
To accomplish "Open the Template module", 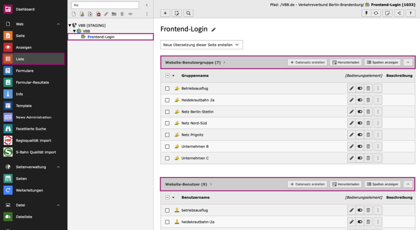I will point(34,106).
